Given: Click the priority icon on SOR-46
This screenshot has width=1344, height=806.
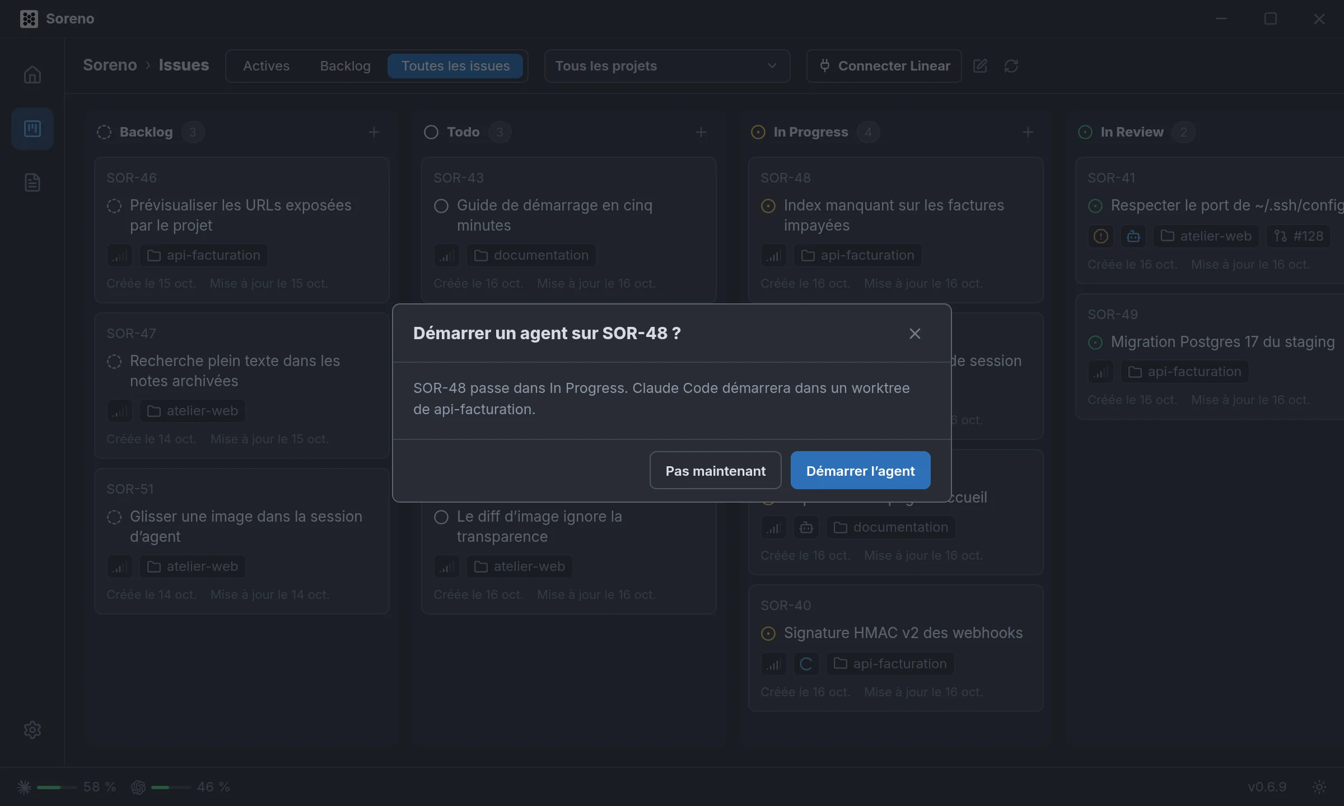Looking at the screenshot, I should click(x=120, y=255).
